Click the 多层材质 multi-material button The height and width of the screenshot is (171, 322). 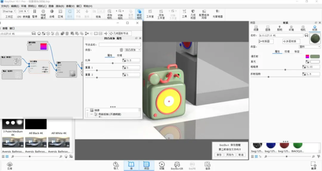coord(292,41)
